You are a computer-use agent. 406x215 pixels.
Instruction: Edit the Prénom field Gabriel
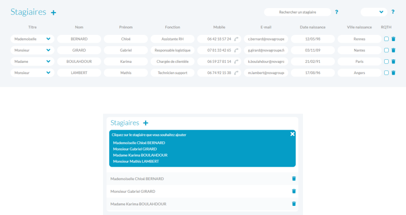pyautogui.click(x=126, y=50)
